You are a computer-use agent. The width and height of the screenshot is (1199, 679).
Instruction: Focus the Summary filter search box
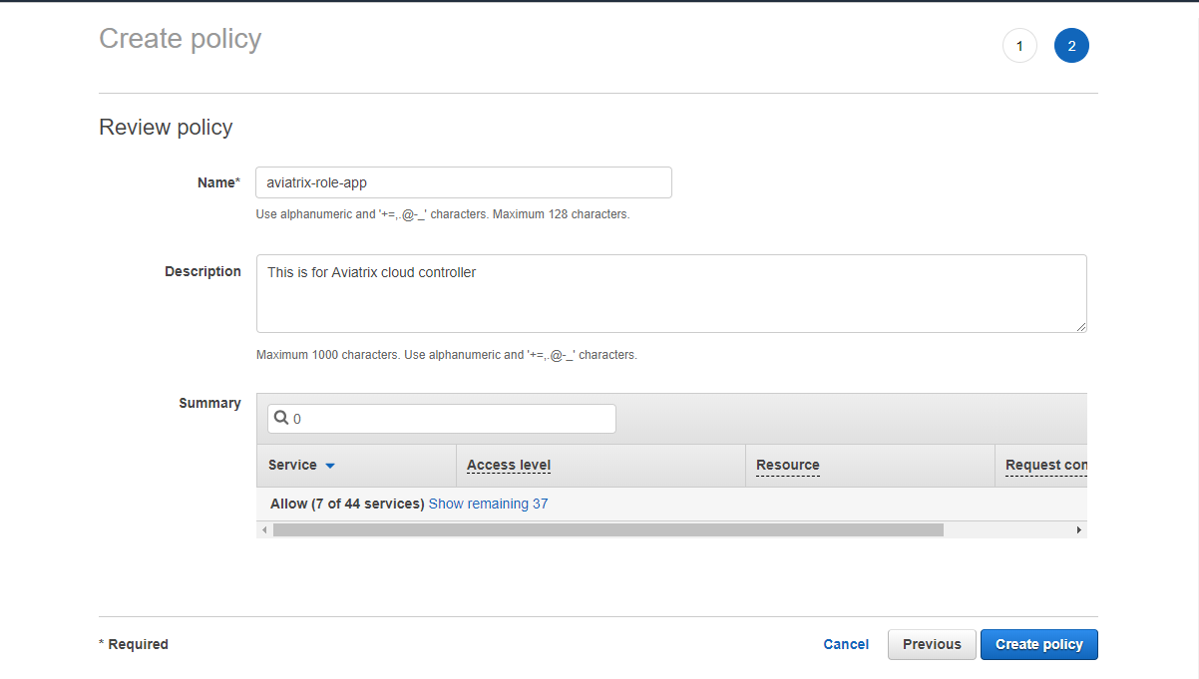pos(451,419)
